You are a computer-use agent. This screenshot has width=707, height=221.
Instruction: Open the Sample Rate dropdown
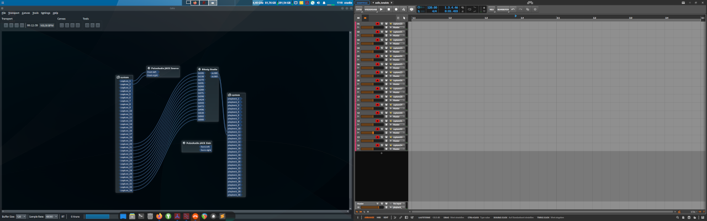(x=51, y=217)
